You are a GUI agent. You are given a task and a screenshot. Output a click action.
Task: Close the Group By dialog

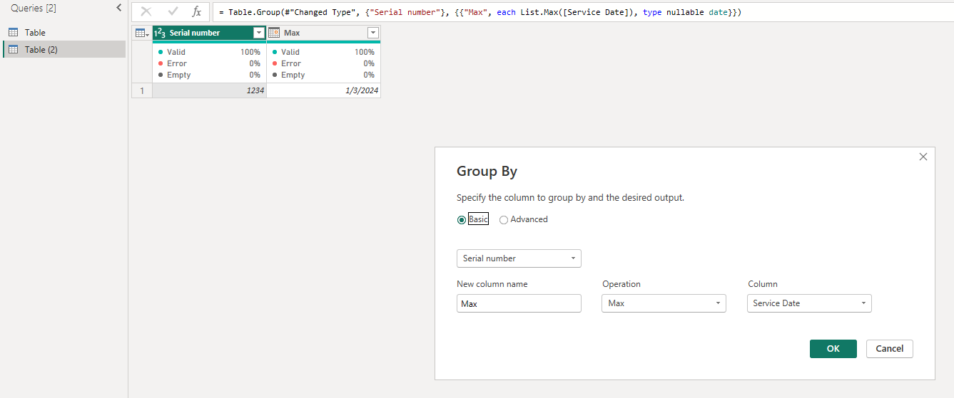923,157
